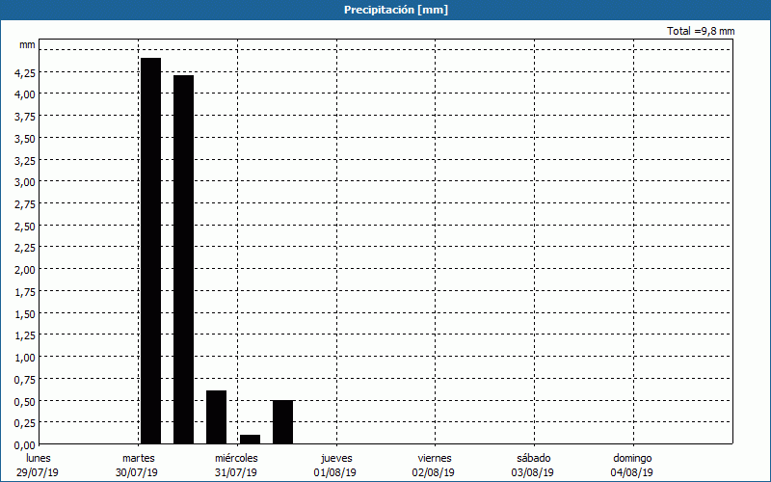Screen dimensions: 771x482
Task: Click the 0,75 y-axis value
Action: 25,380
